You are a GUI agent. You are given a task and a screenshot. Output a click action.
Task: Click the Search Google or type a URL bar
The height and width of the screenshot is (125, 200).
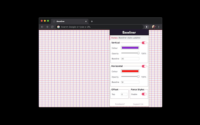tap(99, 27)
